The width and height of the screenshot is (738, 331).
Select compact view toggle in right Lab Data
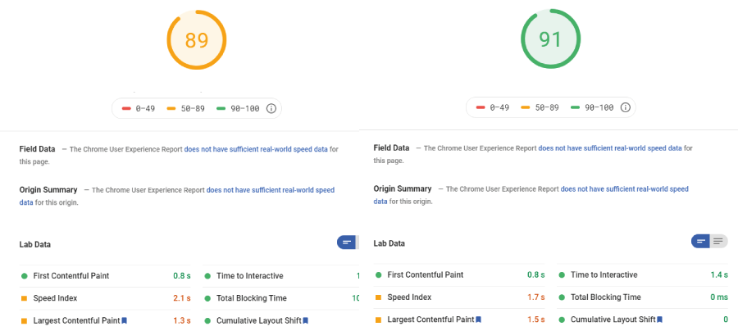coord(701,241)
